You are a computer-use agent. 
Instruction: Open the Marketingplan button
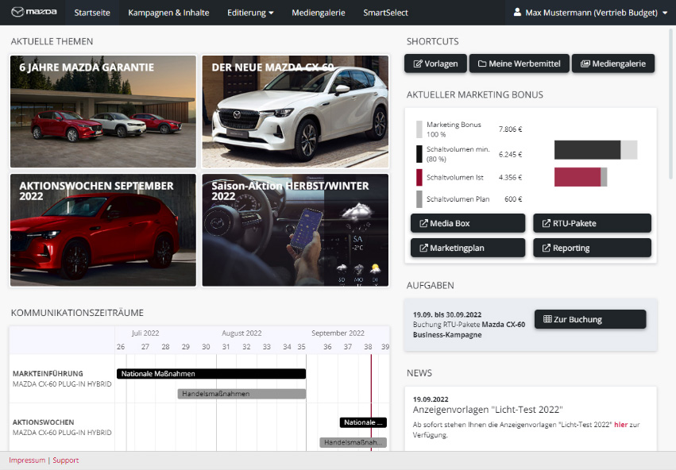(467, 248)
